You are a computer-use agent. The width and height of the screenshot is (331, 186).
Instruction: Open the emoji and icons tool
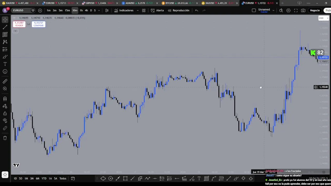coord(5,72)
